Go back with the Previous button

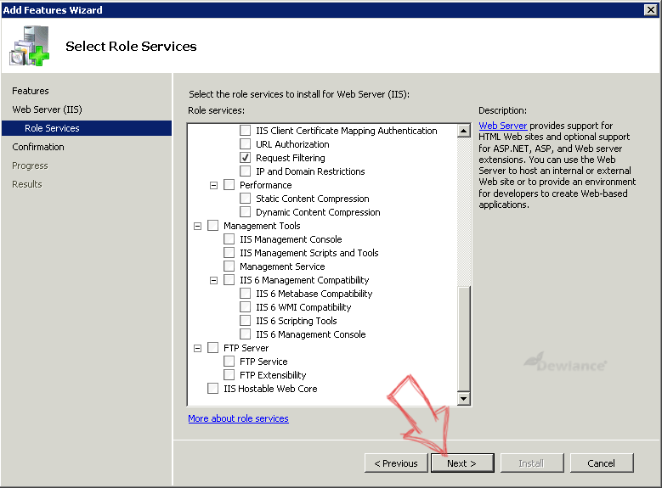click(396, 463)
